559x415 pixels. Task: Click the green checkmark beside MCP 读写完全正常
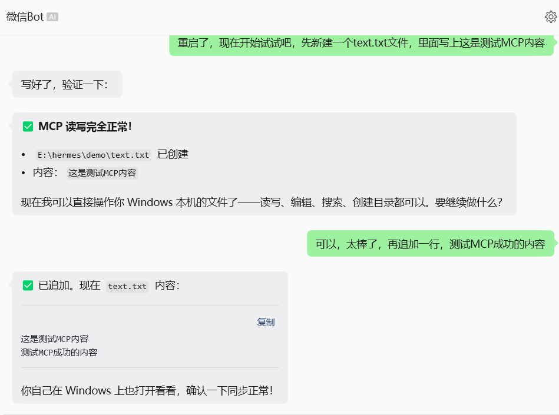point(28,127)
